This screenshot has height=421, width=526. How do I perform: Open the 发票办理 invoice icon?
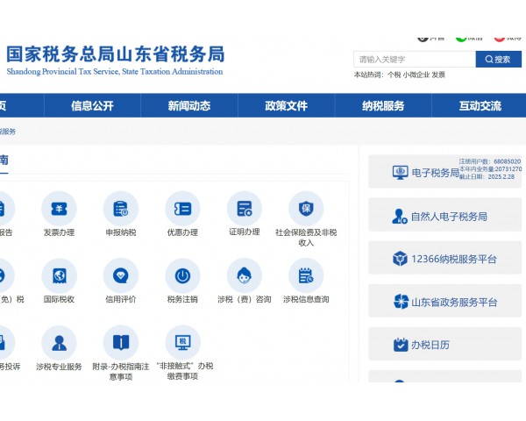click(x=59, y=209)
